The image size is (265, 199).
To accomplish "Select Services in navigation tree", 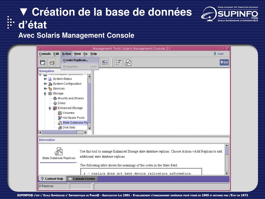I will click(59, 89).
